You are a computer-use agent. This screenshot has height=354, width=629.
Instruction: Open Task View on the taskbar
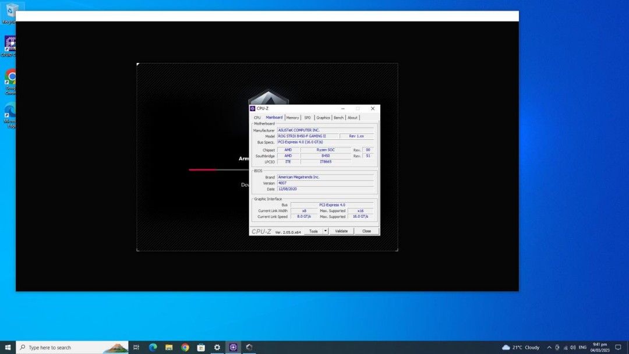pyautogui.click(x=136, y=347)
